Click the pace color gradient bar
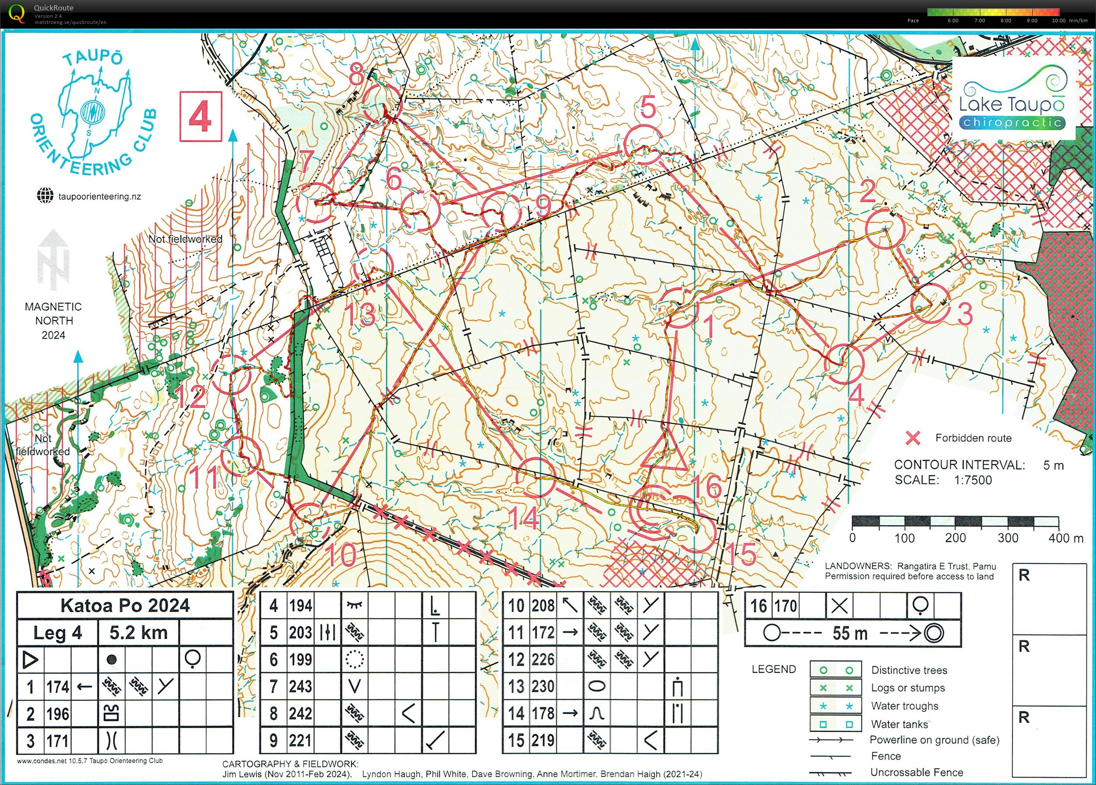 993,12
